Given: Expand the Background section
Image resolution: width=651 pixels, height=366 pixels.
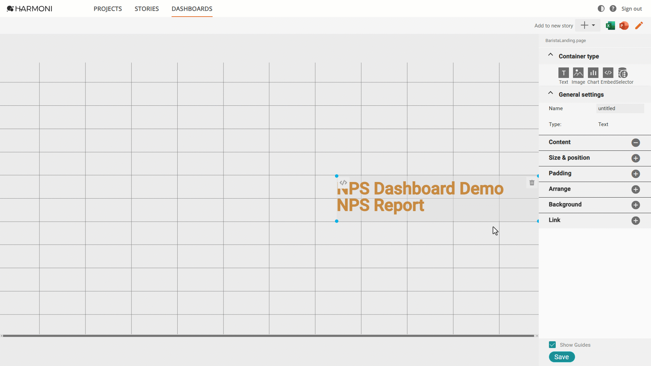Looking at the screenshot, I should click(x=636, y=205).
